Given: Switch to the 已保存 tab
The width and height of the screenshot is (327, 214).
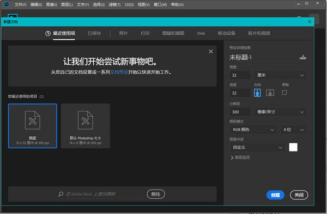Looking at the screenshot, I should [x=94, y=33].
